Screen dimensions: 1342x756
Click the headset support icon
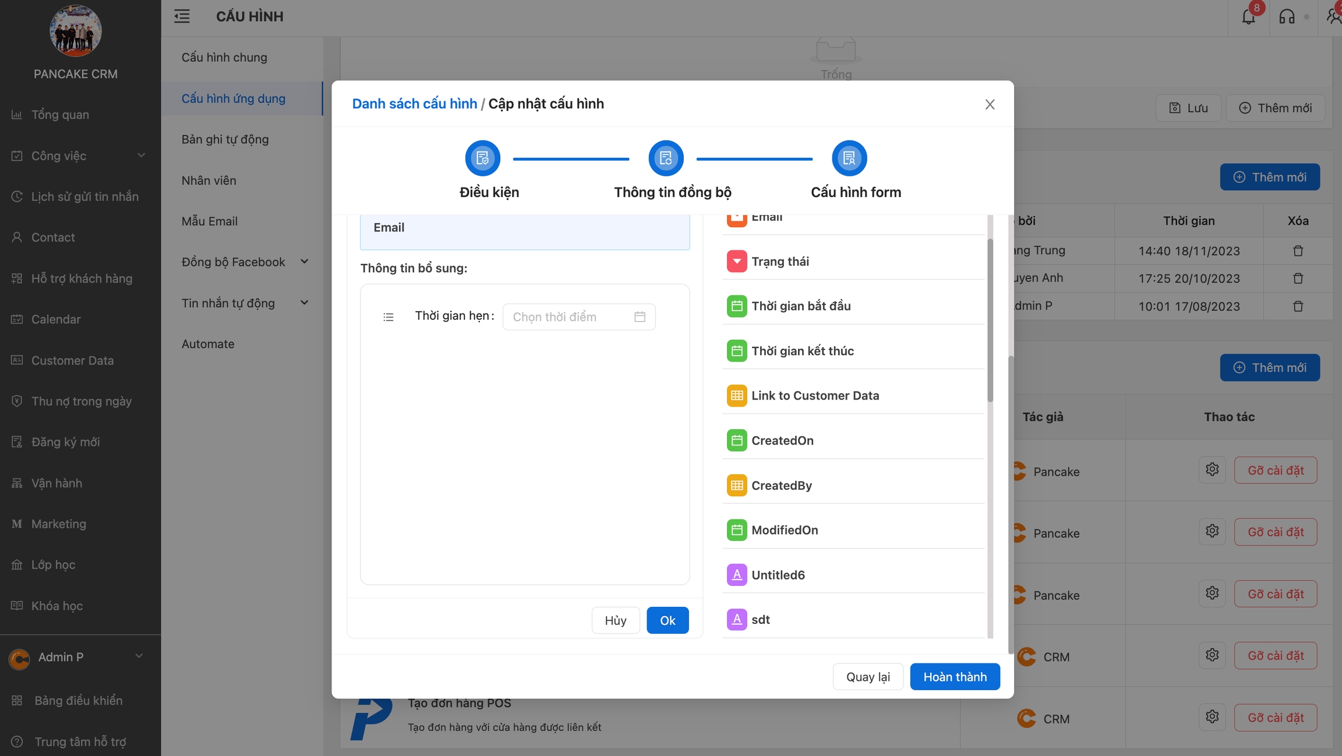pyautogui.click(x=1287, y=17)
